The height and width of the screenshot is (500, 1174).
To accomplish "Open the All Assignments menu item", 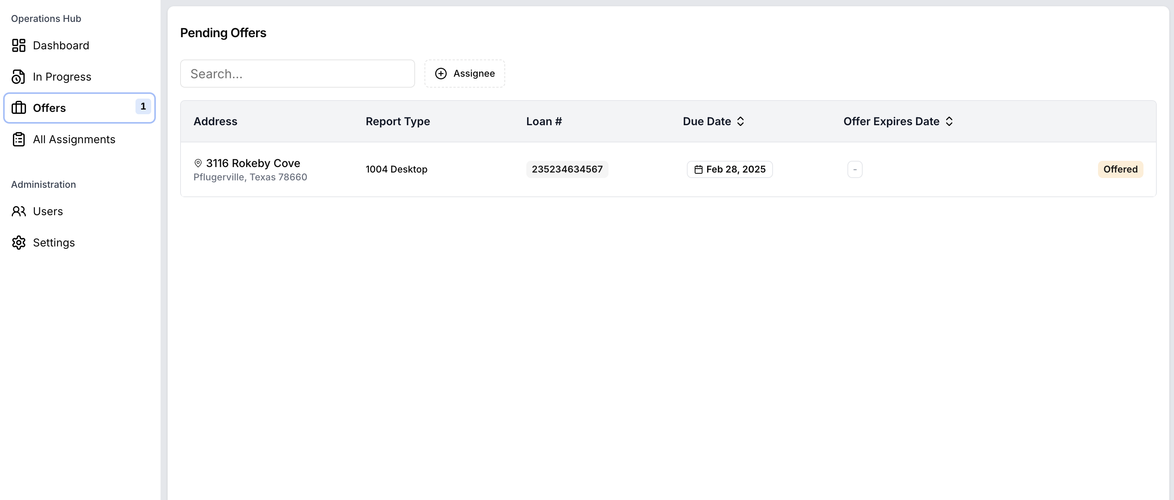I will [74, 139].
